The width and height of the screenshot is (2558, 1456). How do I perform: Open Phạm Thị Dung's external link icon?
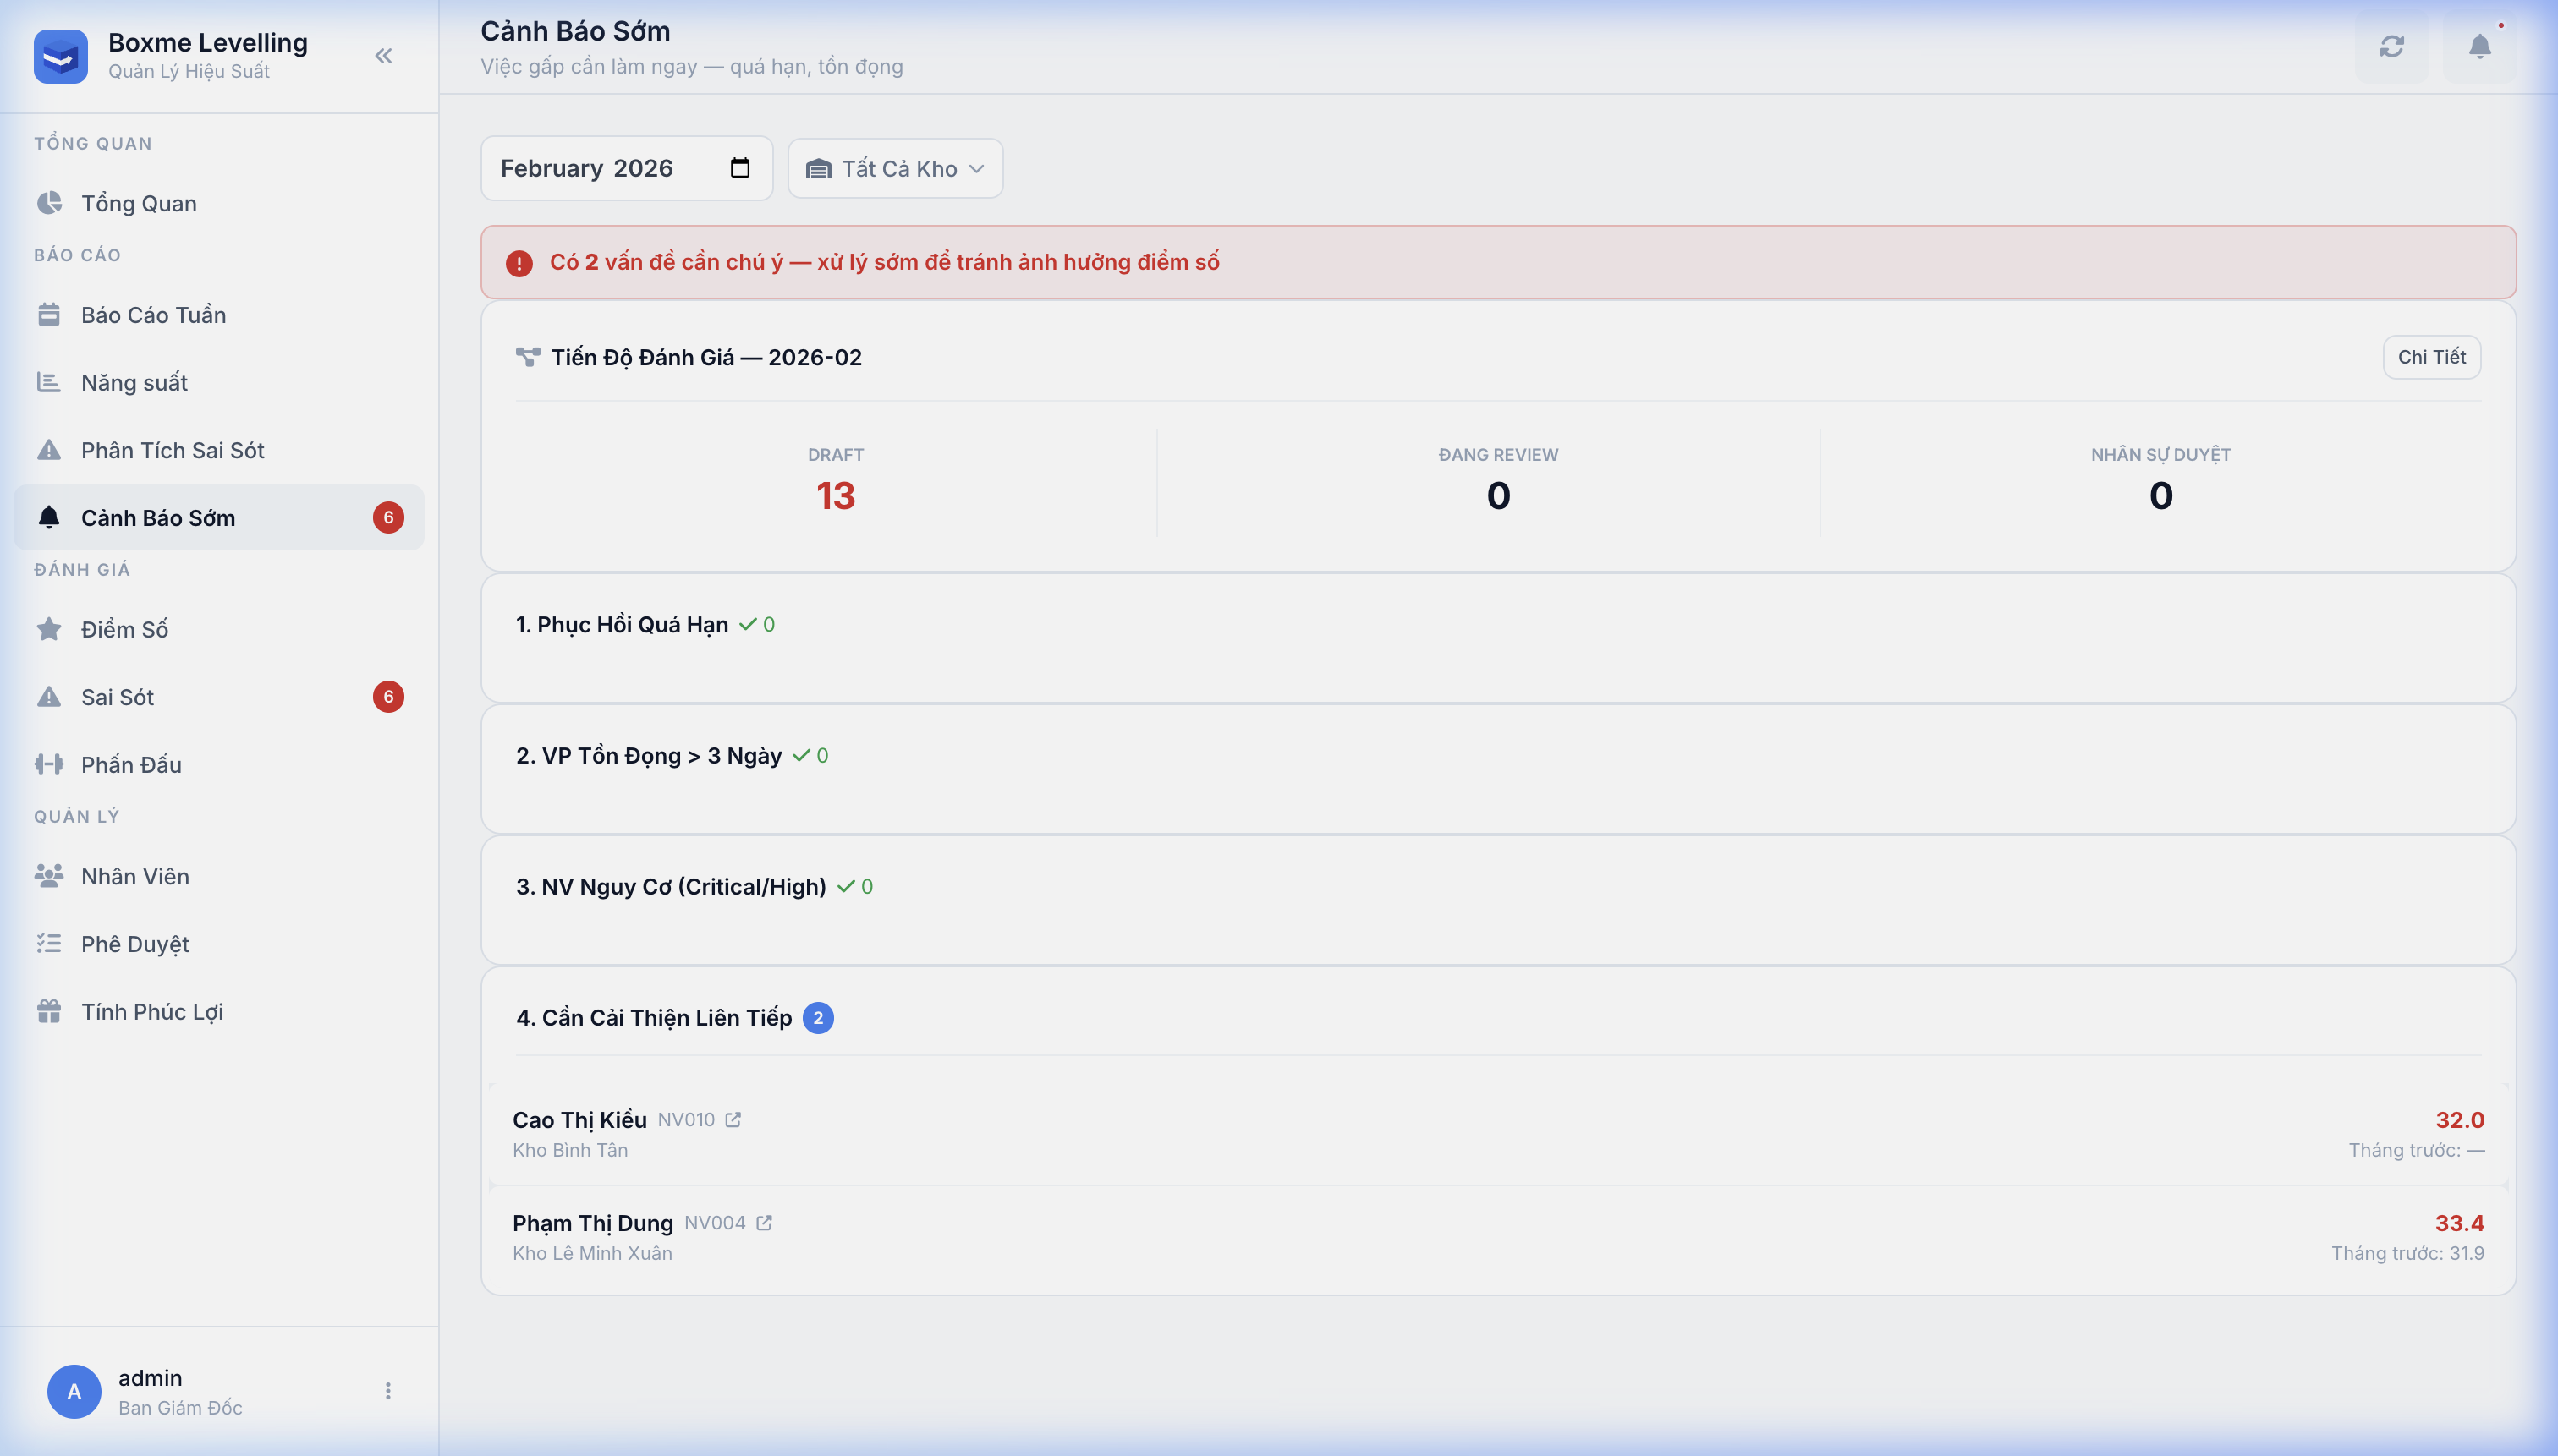pos(765,1223)
